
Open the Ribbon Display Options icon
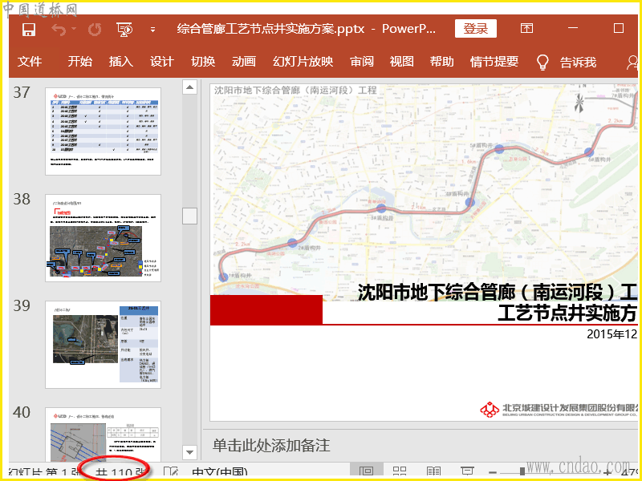pyautogui.click(x=526, y=29)
